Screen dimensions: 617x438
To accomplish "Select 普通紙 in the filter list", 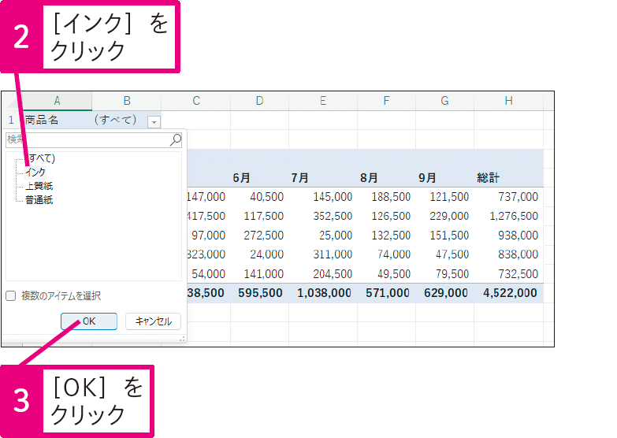I will point(39,200).
